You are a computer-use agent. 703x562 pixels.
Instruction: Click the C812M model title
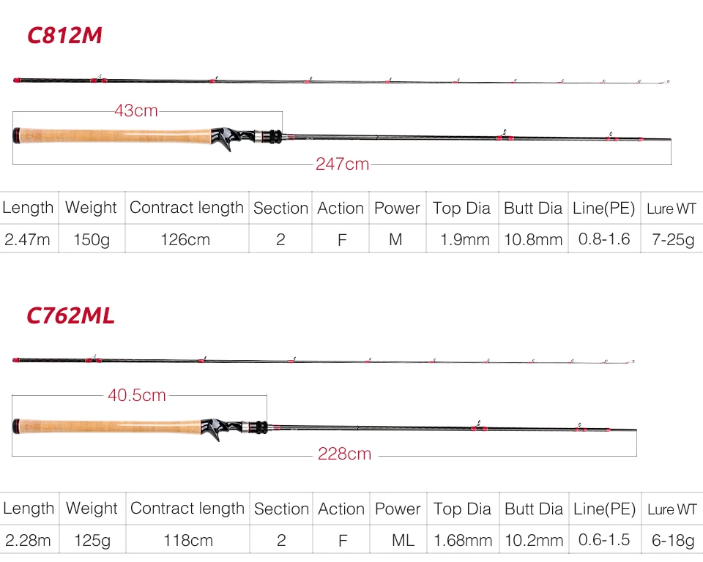(64, 35)
